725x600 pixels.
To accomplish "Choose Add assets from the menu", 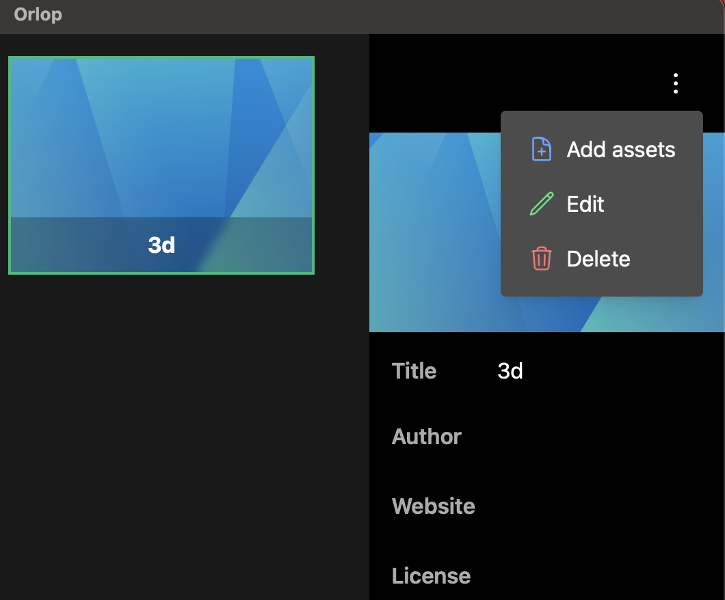I will click(x=602, y=149).
